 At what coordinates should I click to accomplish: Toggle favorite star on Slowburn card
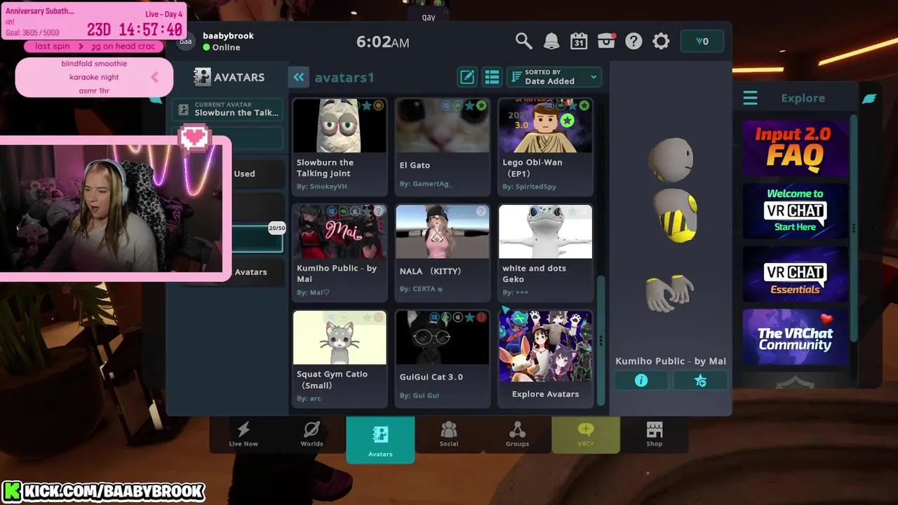coord(367,106)
